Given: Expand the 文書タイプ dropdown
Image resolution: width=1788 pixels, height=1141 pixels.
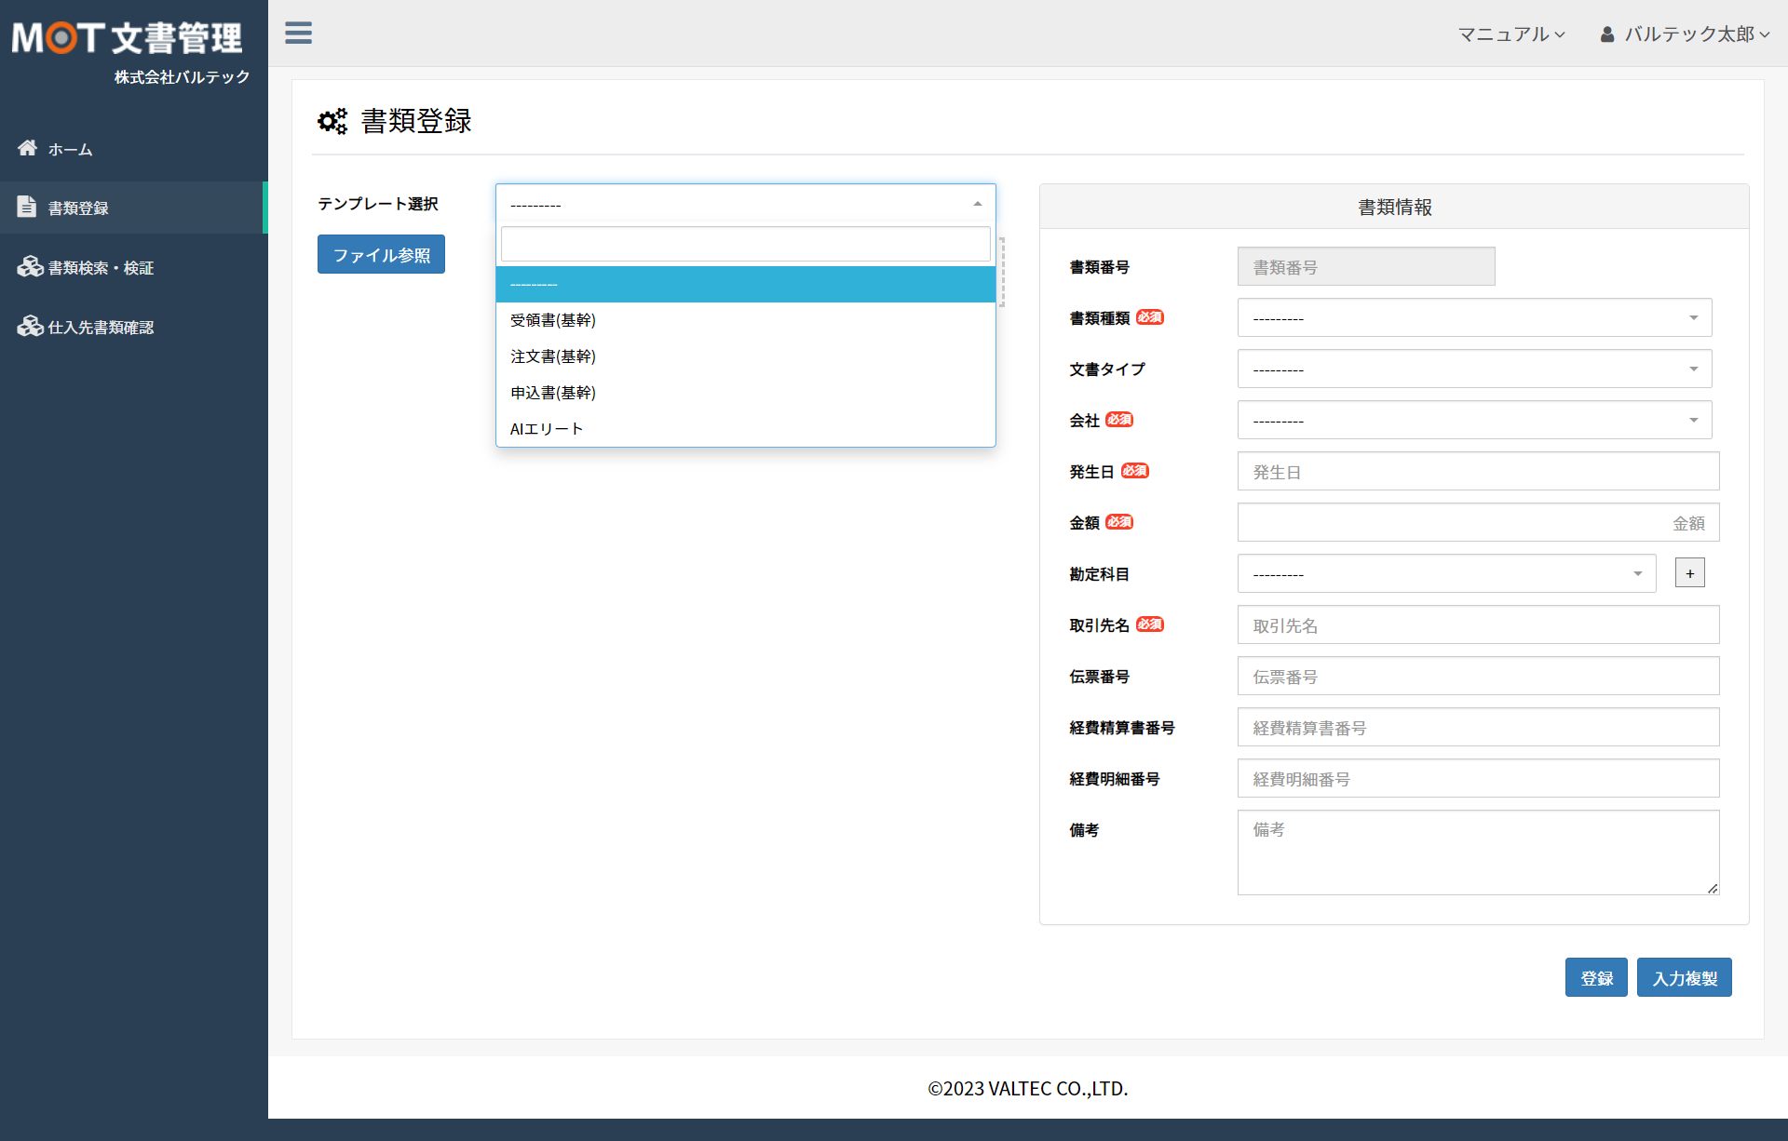Looking at the screenshot, I should [1474, 369].
